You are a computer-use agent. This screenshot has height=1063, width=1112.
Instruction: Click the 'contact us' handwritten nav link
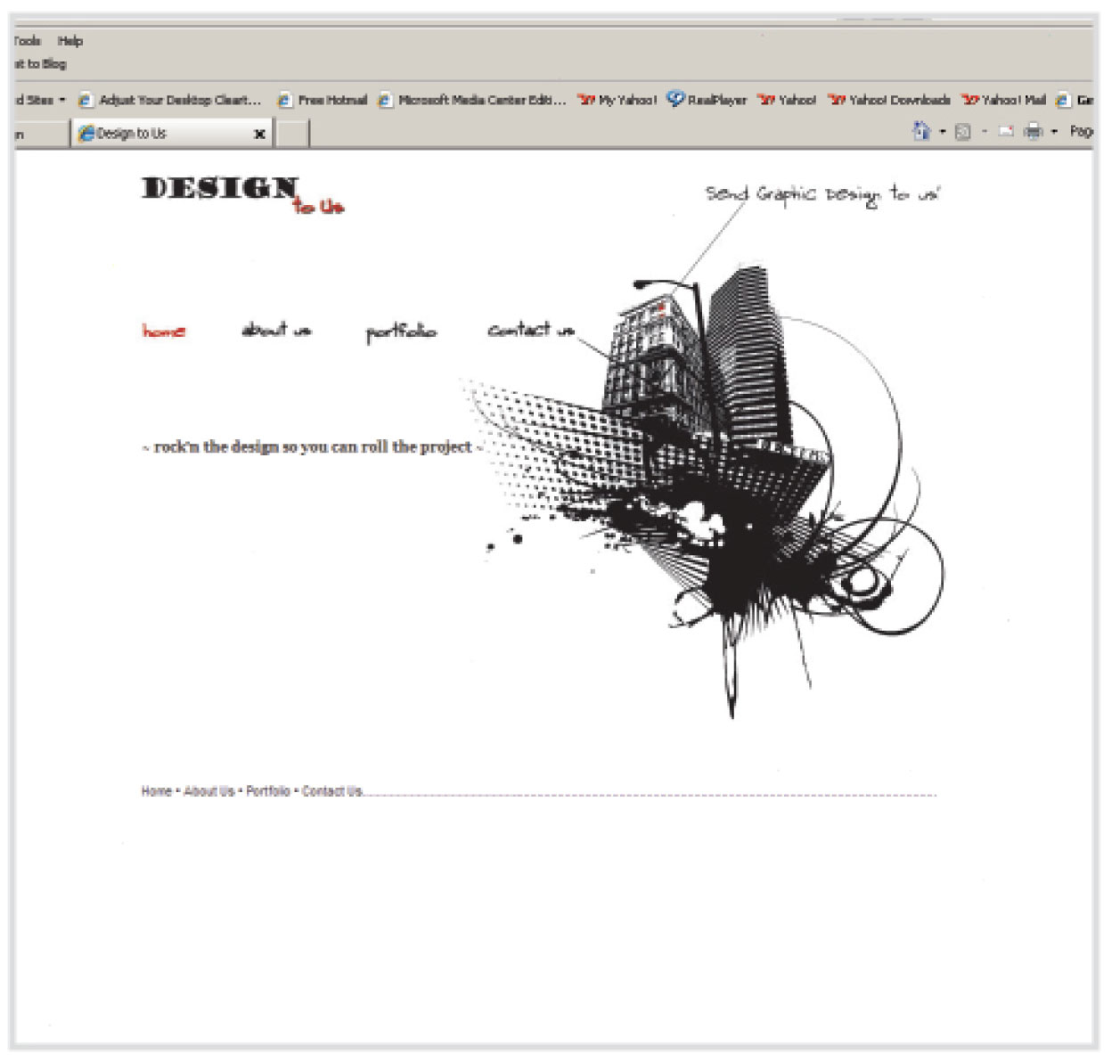(x=530, y=331)
